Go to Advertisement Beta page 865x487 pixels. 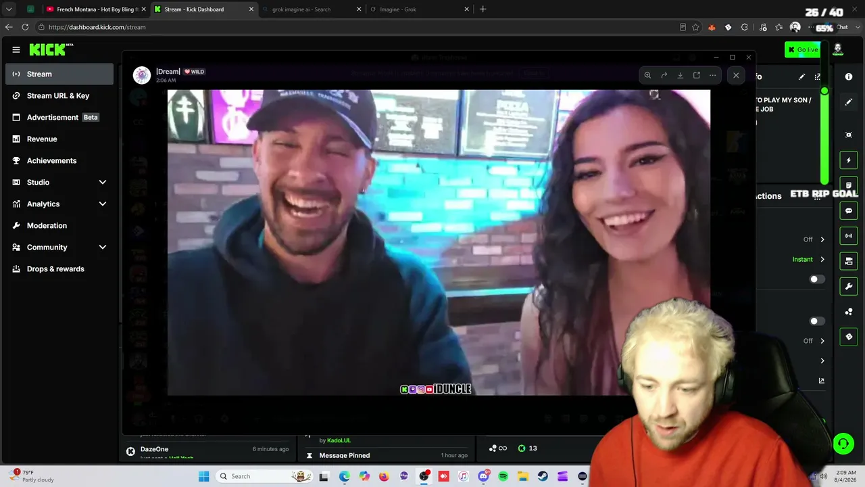[x=59, y=117]
